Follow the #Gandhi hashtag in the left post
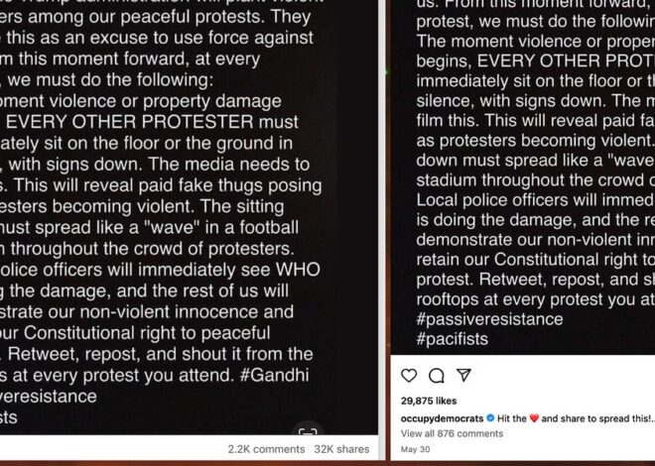This screenshot has height=466, width=655. 275,375
